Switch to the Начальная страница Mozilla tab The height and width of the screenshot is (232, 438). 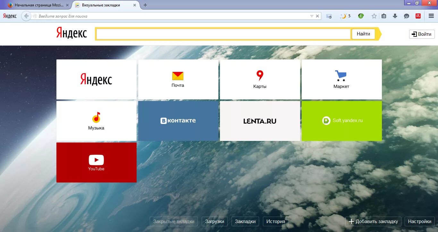click(x=38, y=5)
